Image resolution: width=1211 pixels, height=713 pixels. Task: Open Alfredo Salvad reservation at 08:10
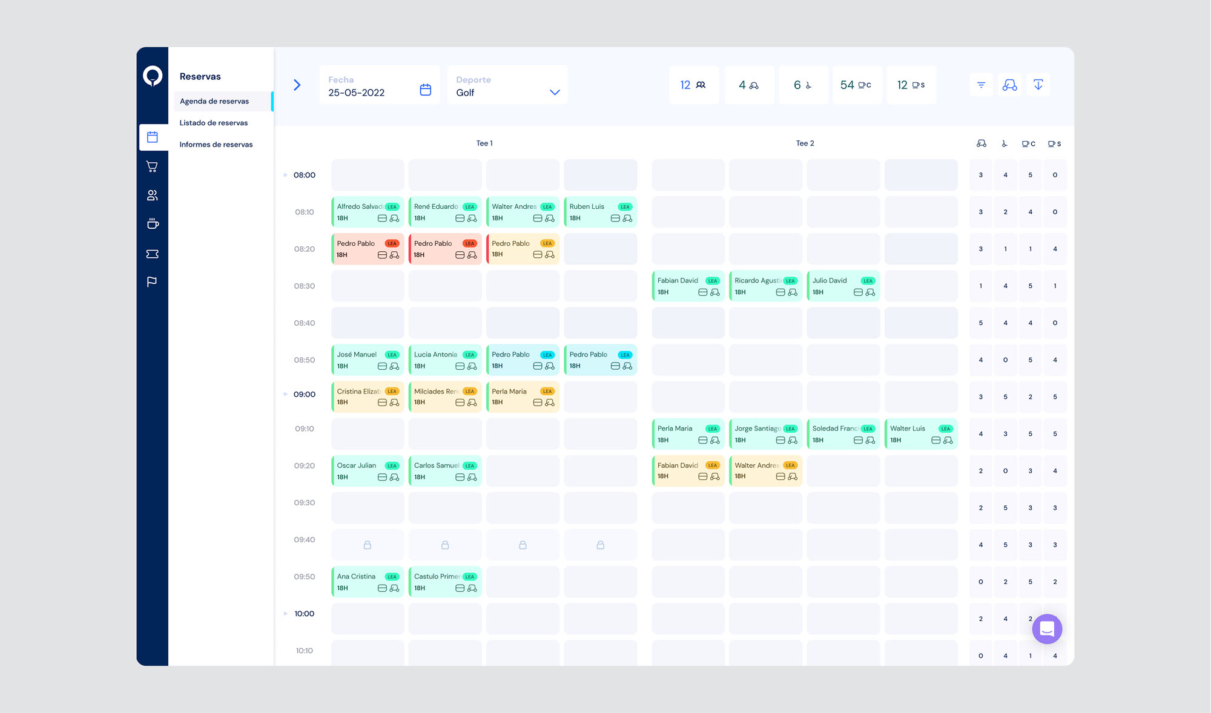pos(368,212)
